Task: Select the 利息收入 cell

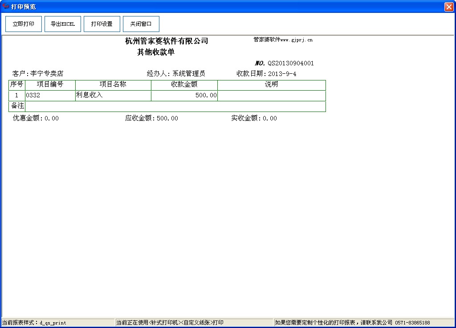Action: coord(113,96)
